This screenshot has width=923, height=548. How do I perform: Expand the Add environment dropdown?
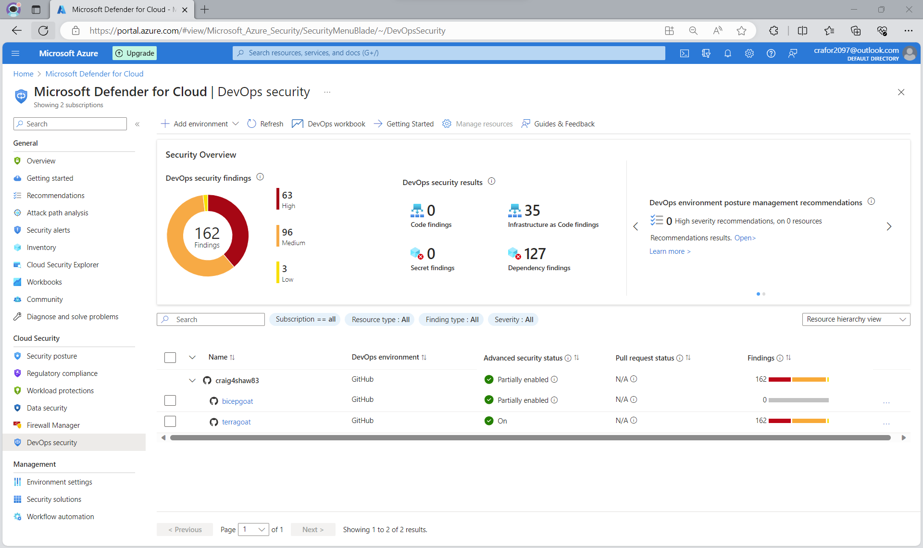point(236,124)
